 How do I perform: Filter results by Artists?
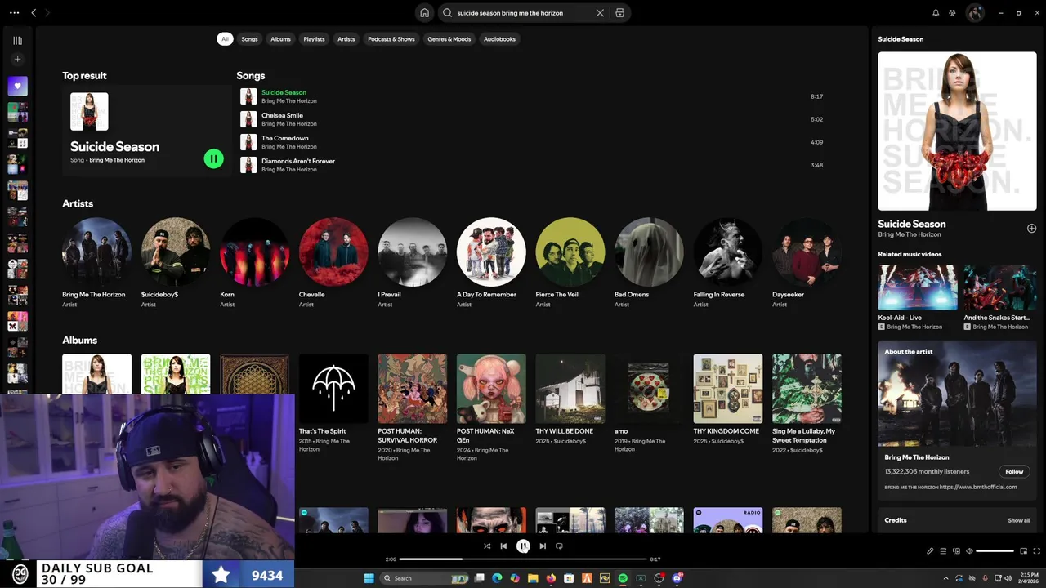click(x=346, y=39)
